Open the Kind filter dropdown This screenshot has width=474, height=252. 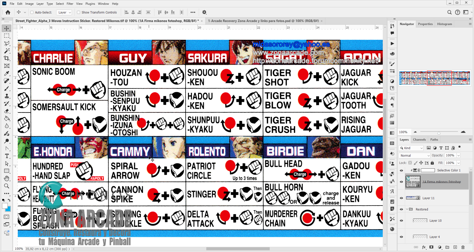pos(411,148)
